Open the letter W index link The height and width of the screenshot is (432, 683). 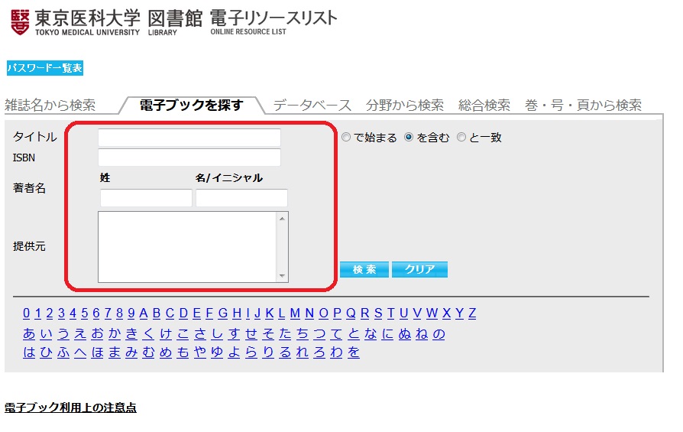[432, 313]
